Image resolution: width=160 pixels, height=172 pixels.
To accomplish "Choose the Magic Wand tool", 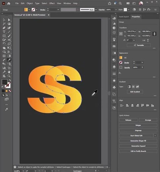I will (x=4, y=24).
